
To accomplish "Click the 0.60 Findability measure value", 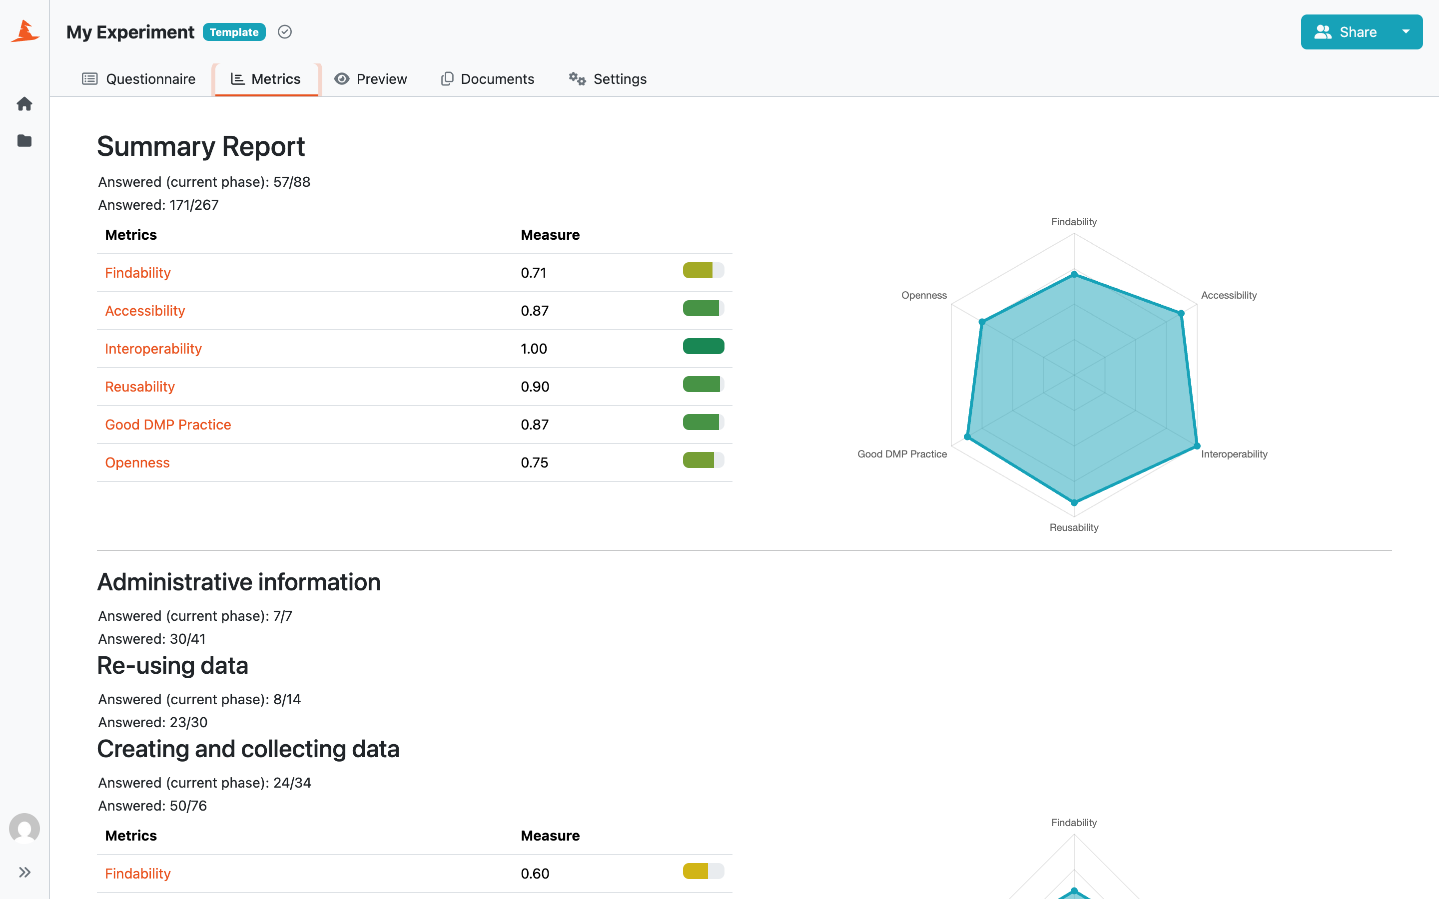I will pyautogui.click(x=535, y=874).
